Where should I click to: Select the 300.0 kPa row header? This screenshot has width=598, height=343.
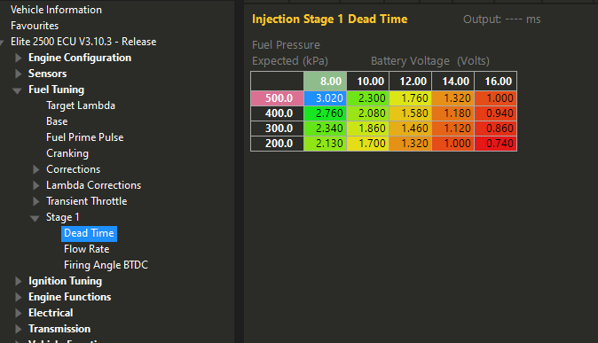click(x=277, y=129)
